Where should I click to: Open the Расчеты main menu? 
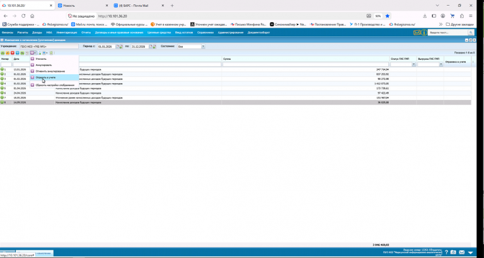[23, 32]
